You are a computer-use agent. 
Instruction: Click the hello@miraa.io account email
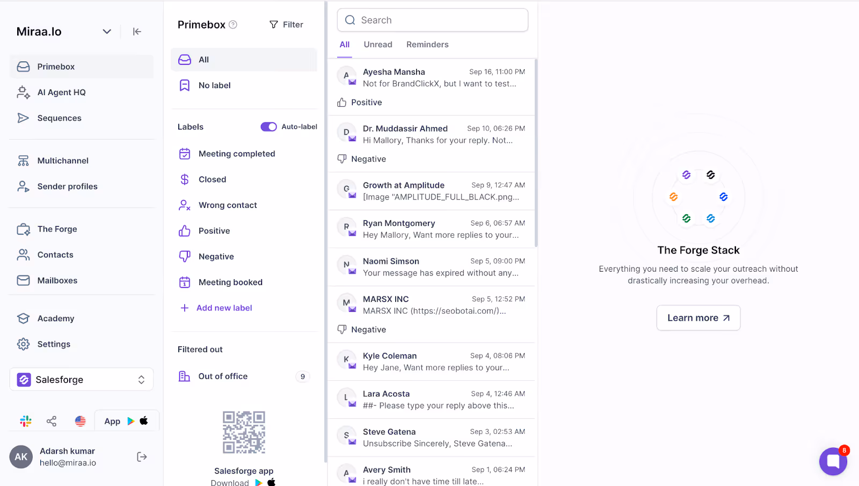(68, 463)
